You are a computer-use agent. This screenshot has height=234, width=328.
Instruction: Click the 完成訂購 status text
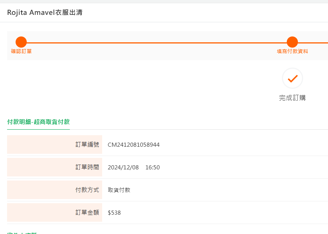[292, 98]
